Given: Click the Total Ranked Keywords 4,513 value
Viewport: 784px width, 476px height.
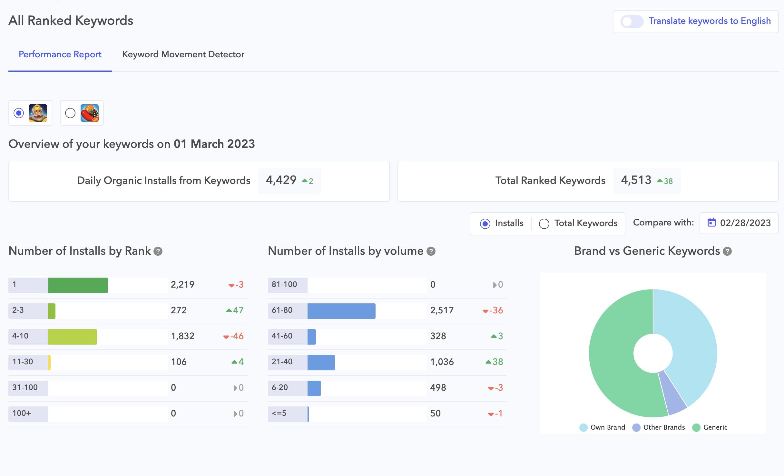Looking at the screenshot, I should 636,180.
